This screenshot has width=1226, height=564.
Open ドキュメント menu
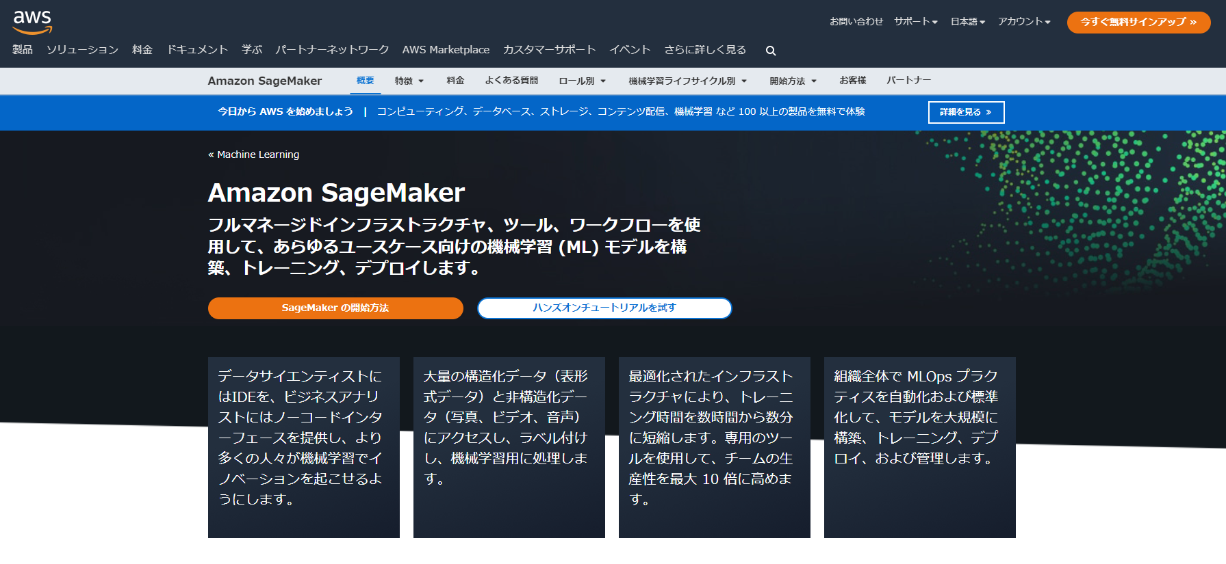click(x=197, y=50)
